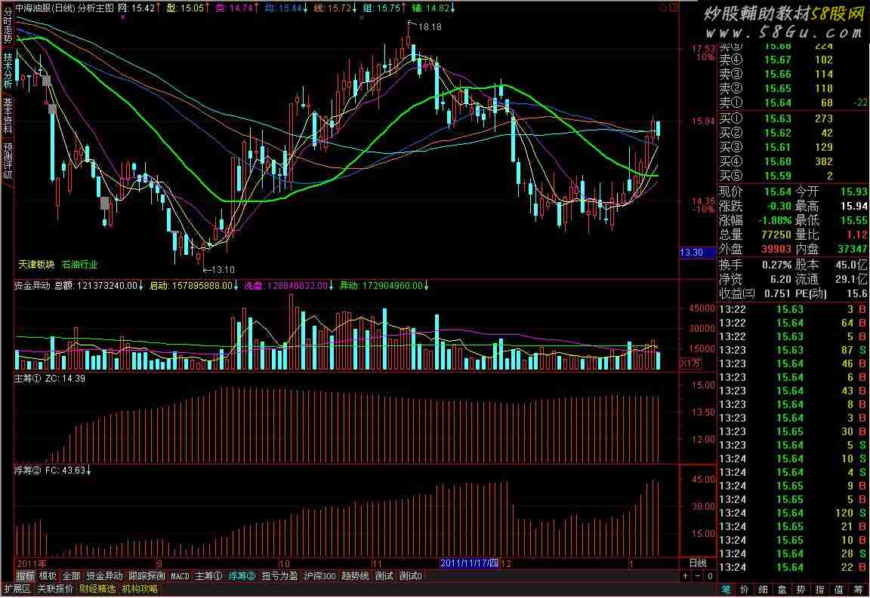Click the 主筹① ZC indicator title

[x=49, y=379]
